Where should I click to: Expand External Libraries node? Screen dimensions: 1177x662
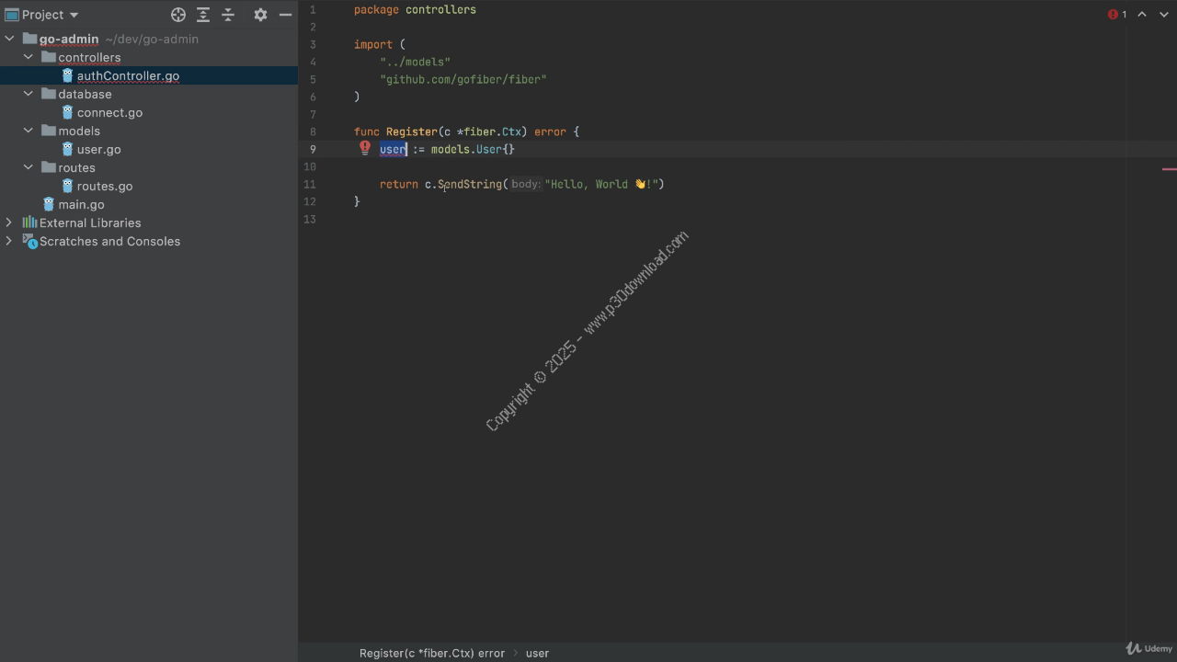coord(10,223)
